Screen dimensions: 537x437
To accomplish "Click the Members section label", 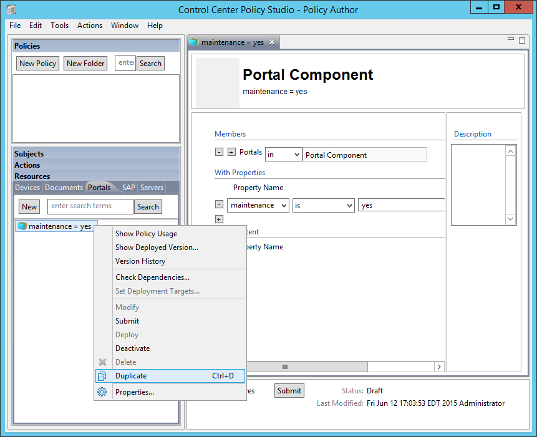I will (230, 134).
